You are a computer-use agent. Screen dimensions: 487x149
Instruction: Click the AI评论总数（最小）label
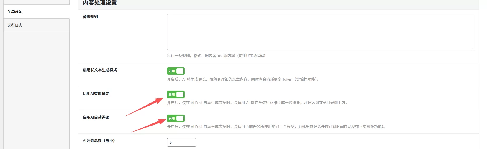coord(99,141)
